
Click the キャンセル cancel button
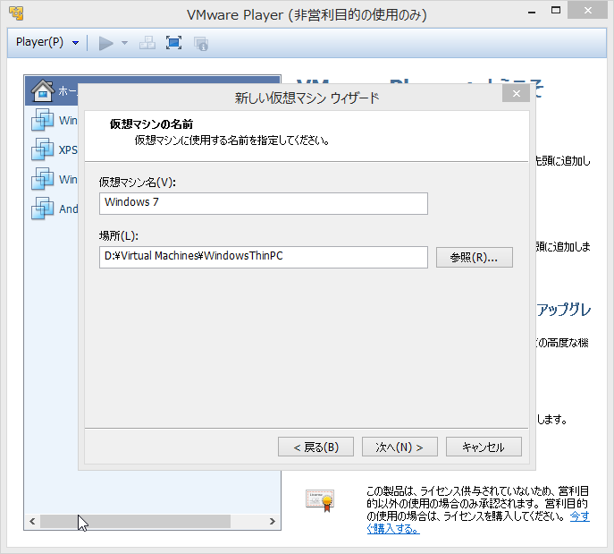(x=484, y=447)
